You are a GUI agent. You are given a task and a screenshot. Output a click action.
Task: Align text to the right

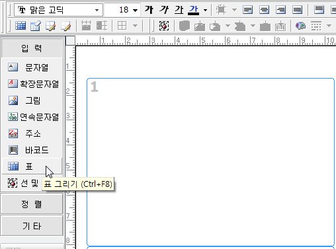tap(280, 10)
